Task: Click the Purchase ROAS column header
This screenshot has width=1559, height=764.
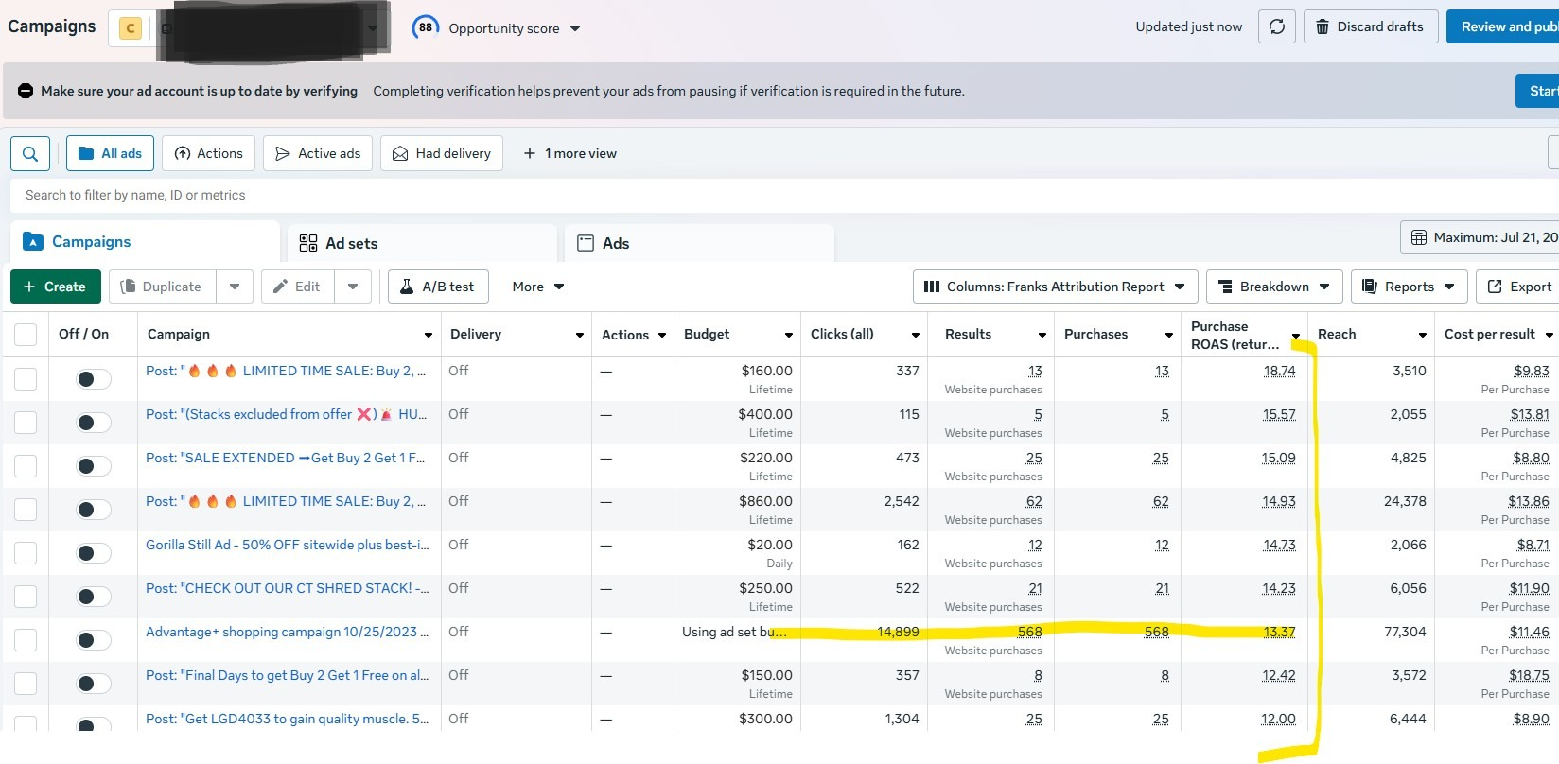Action: [1235, 335]
